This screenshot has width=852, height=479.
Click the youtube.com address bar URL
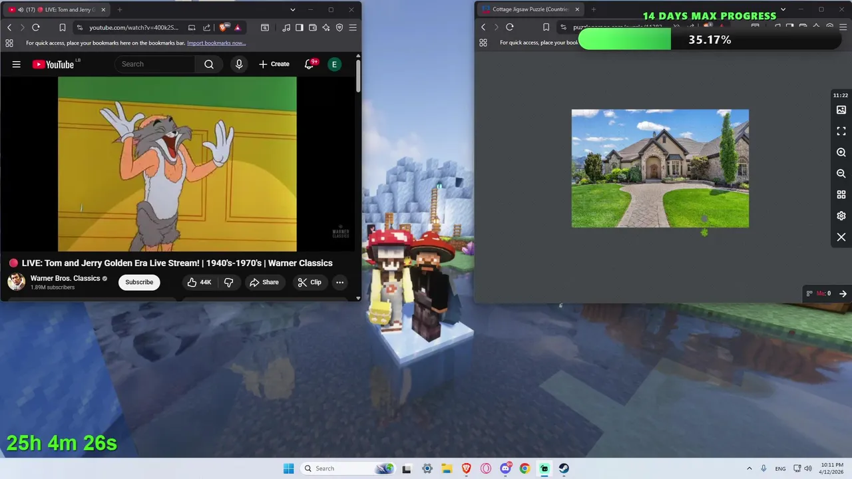(x=134, y=27)
